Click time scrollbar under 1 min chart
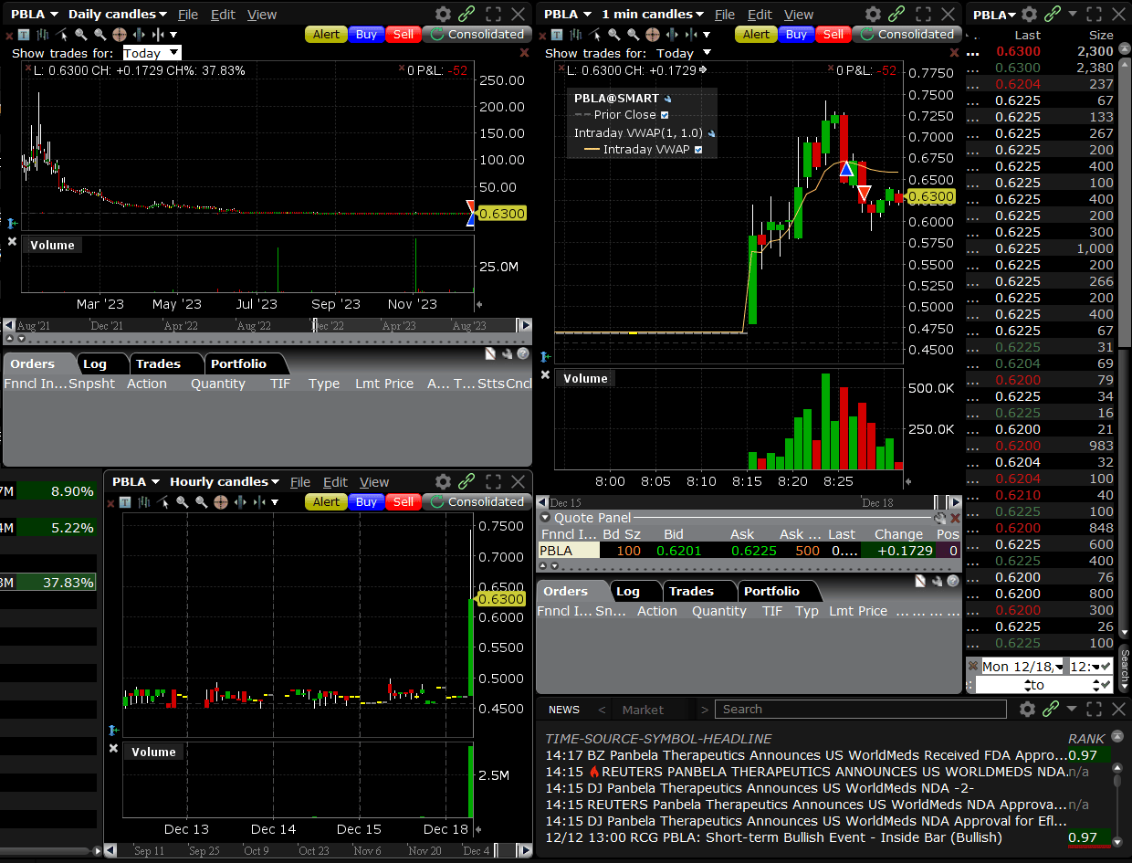Viewport: 1132px width, 863px height. (749, 502)
